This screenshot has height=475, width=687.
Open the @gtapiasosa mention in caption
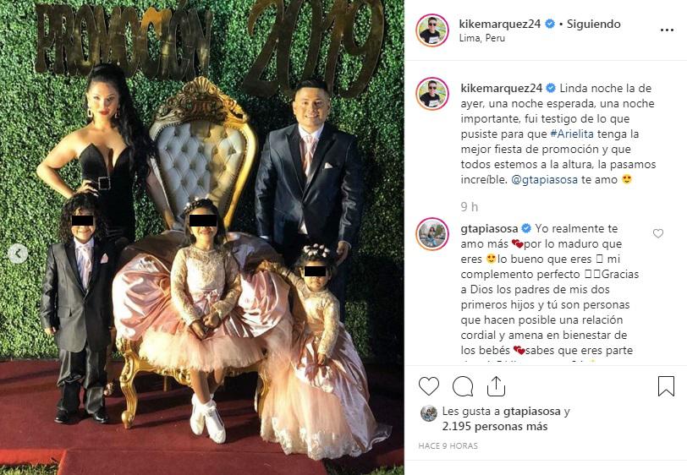pyautogui.click(x=544, y=179)
